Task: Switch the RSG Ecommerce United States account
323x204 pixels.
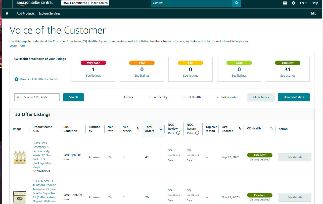Action: pyautogui.click(x=85, y=3)
